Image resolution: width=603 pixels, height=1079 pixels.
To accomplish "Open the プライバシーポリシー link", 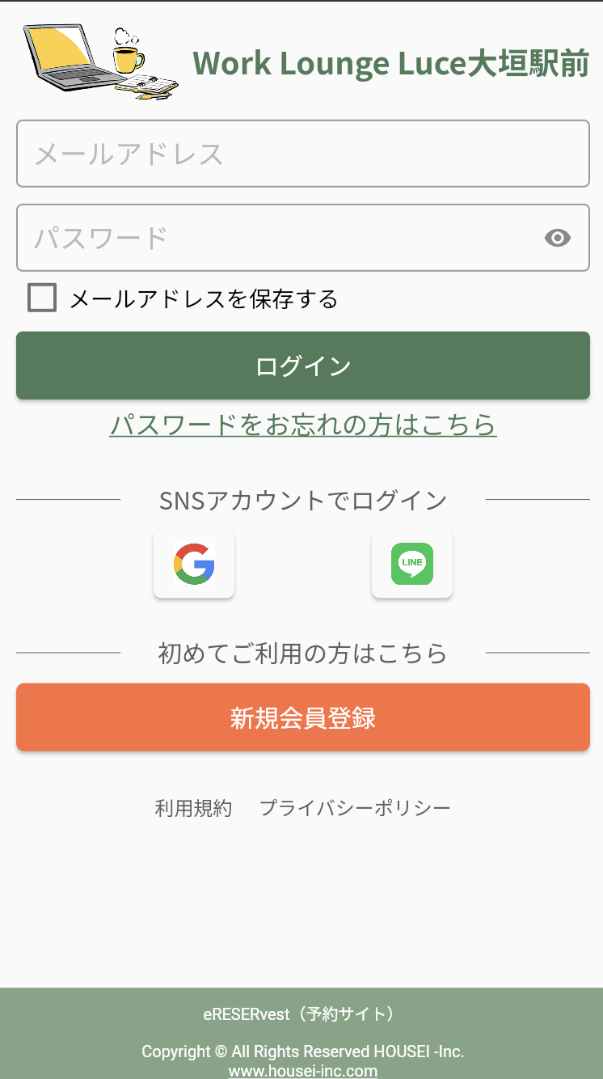I will 355,807.
